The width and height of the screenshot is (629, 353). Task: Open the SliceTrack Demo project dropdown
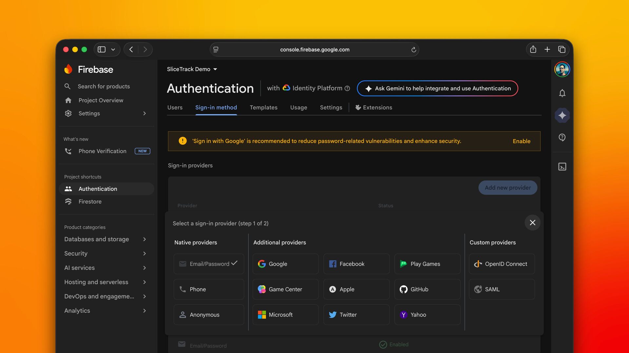coord(192,69)
